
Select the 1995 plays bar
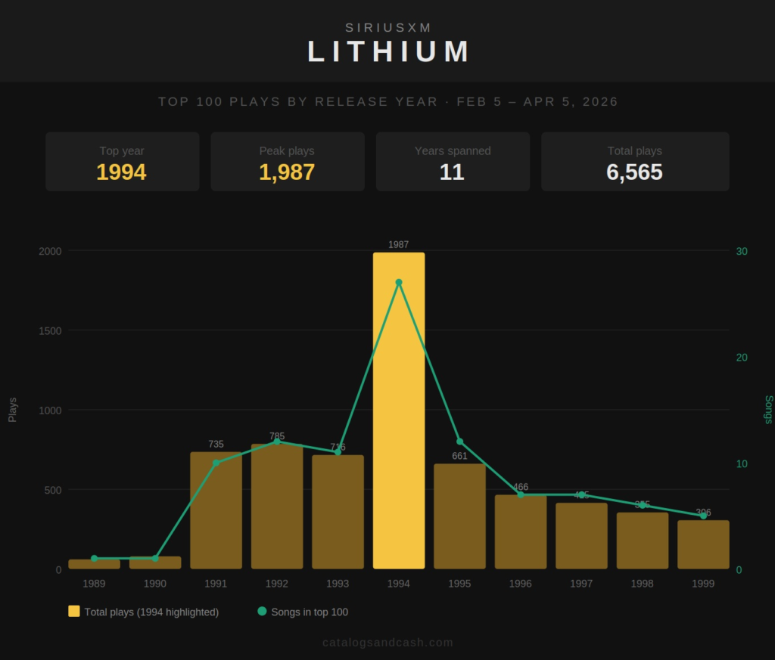point(459,516)
